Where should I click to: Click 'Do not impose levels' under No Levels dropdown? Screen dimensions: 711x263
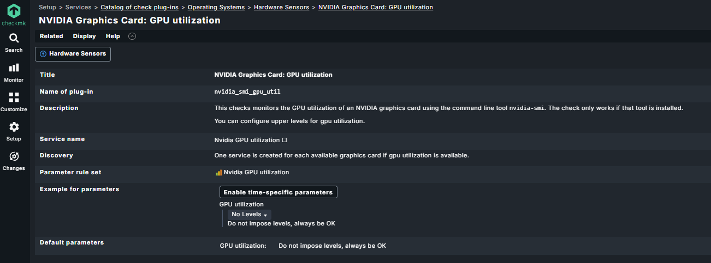[x=281, y=224]
